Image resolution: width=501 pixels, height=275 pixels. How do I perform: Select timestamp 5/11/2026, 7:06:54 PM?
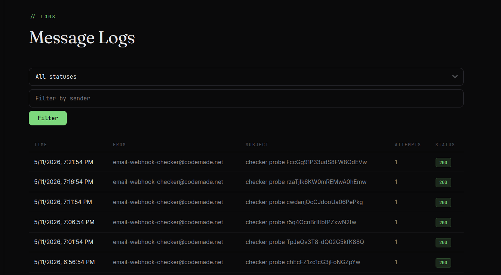click(x=64, y=222)
